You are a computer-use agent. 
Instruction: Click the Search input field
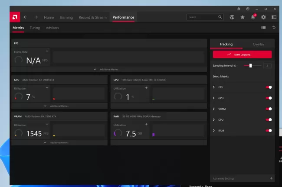pyautogui.click(x=202, y=17)
